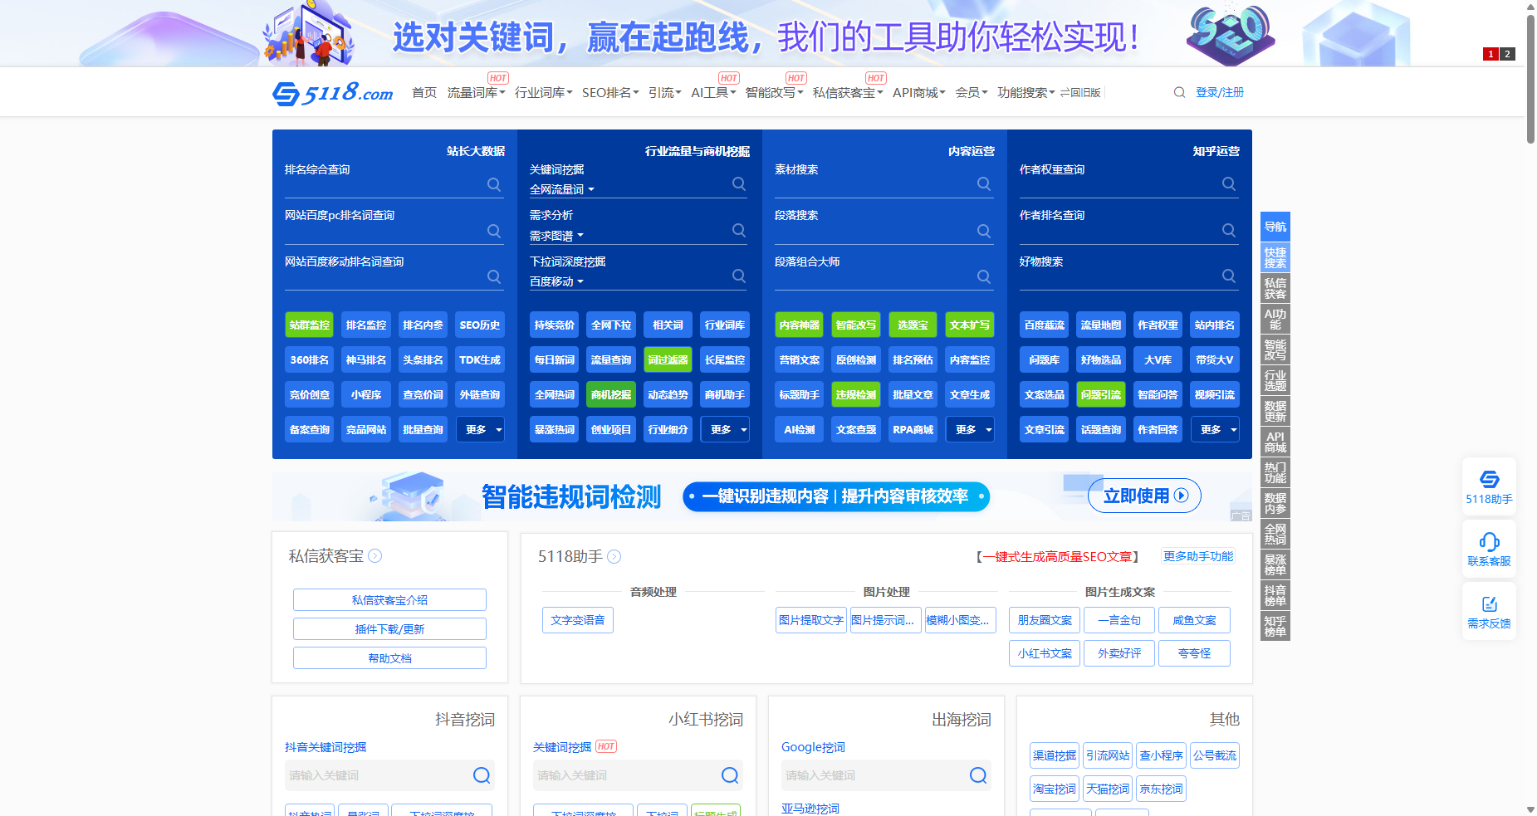This screenshot has width=1537, height=816.
Task: Click search icon for 网站百度pc排名词查询
Action: [x=494, y=231]
